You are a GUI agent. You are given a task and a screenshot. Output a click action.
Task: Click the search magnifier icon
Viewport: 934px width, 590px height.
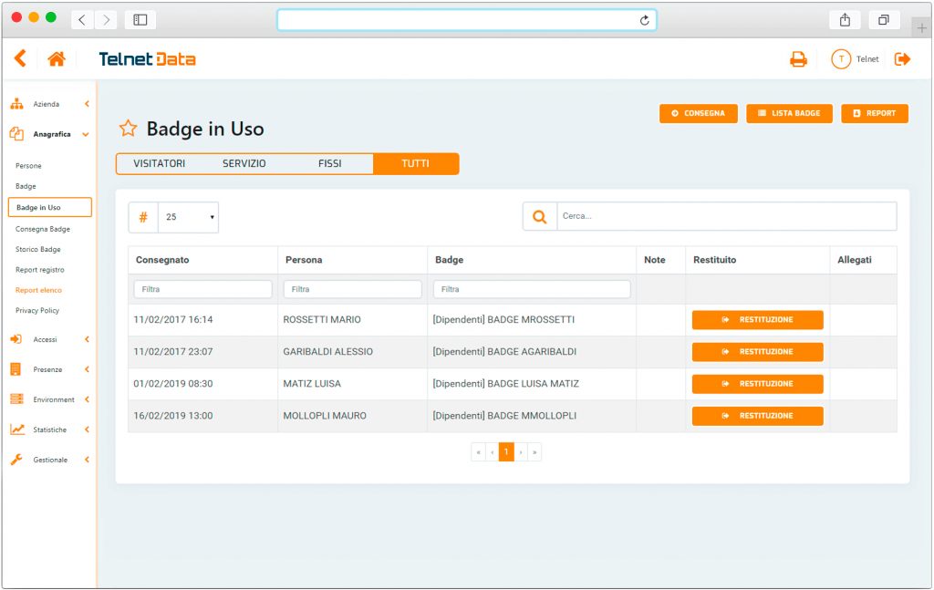tap(540, 217)
